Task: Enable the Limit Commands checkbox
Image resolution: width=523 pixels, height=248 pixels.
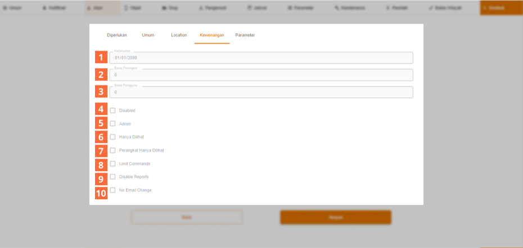Action: pos(113,164)
